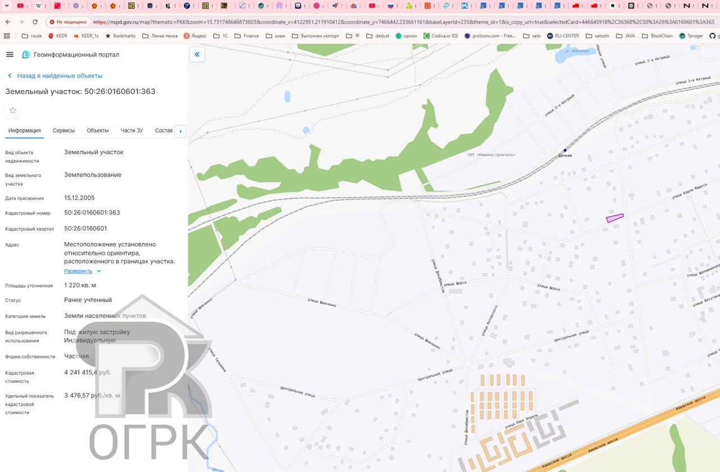Open the Finance bookmark folder
720x472 pixels.
[x=247, y=35]
